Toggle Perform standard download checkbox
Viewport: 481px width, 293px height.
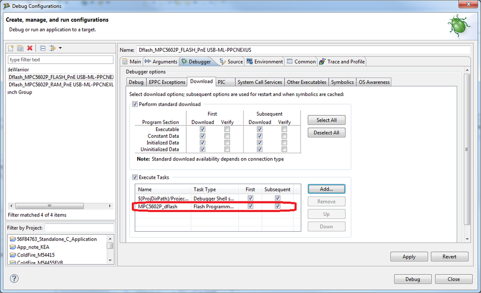pos(135,104)
